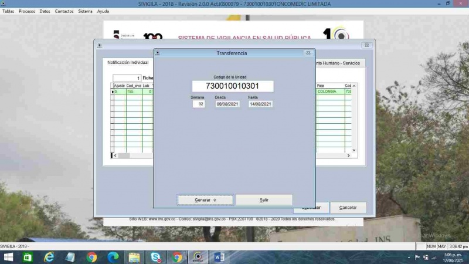This screenshot has height=264, width=469.
Task: Open the Procesos menu
Action: 27,11
